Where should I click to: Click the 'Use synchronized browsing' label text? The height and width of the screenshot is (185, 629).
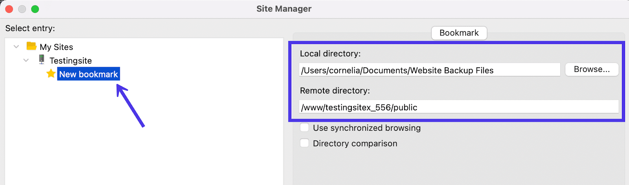[x=366, y=128]
